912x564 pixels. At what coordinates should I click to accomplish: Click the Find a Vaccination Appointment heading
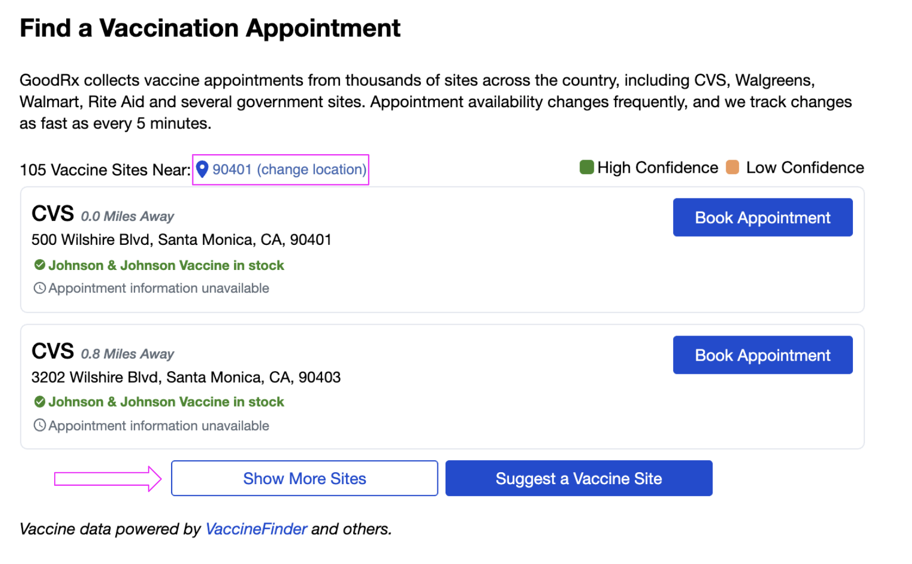click(x=210, y=28)
